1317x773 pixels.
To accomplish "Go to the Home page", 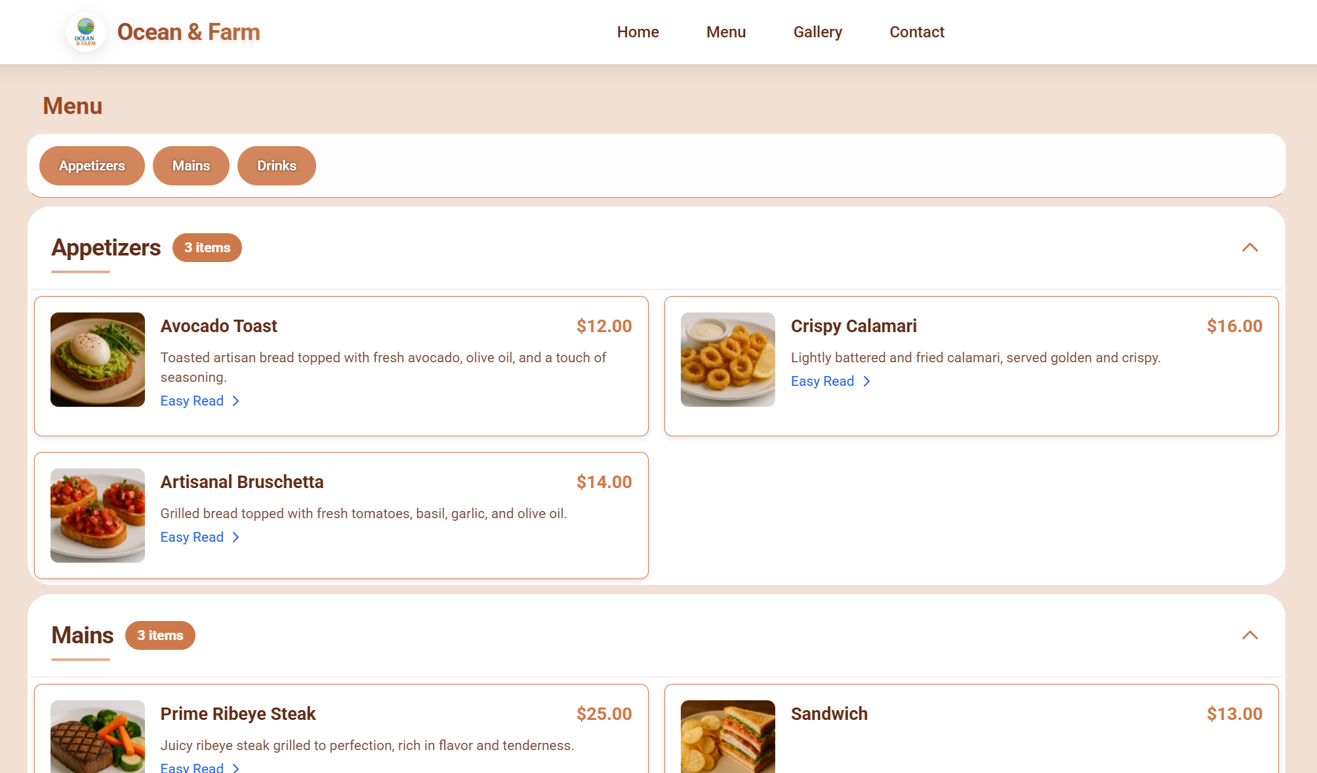I will 638,32.
